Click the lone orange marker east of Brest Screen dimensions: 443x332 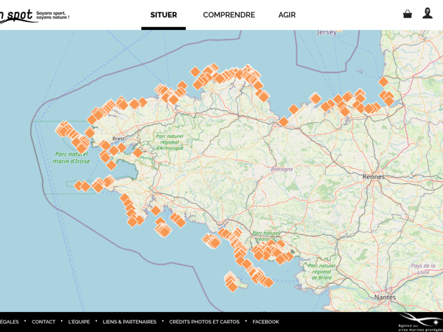137,152
